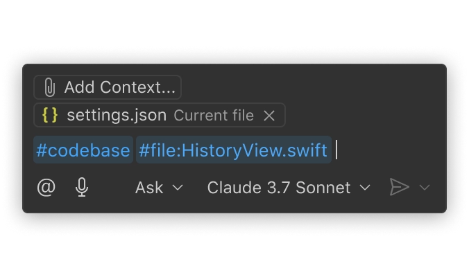The width and height of the screenshot is (469, 277).
Task: Place cursor after HistoryView.swift in the prompt
Action: pyautogui.click(x=336, y=150)
